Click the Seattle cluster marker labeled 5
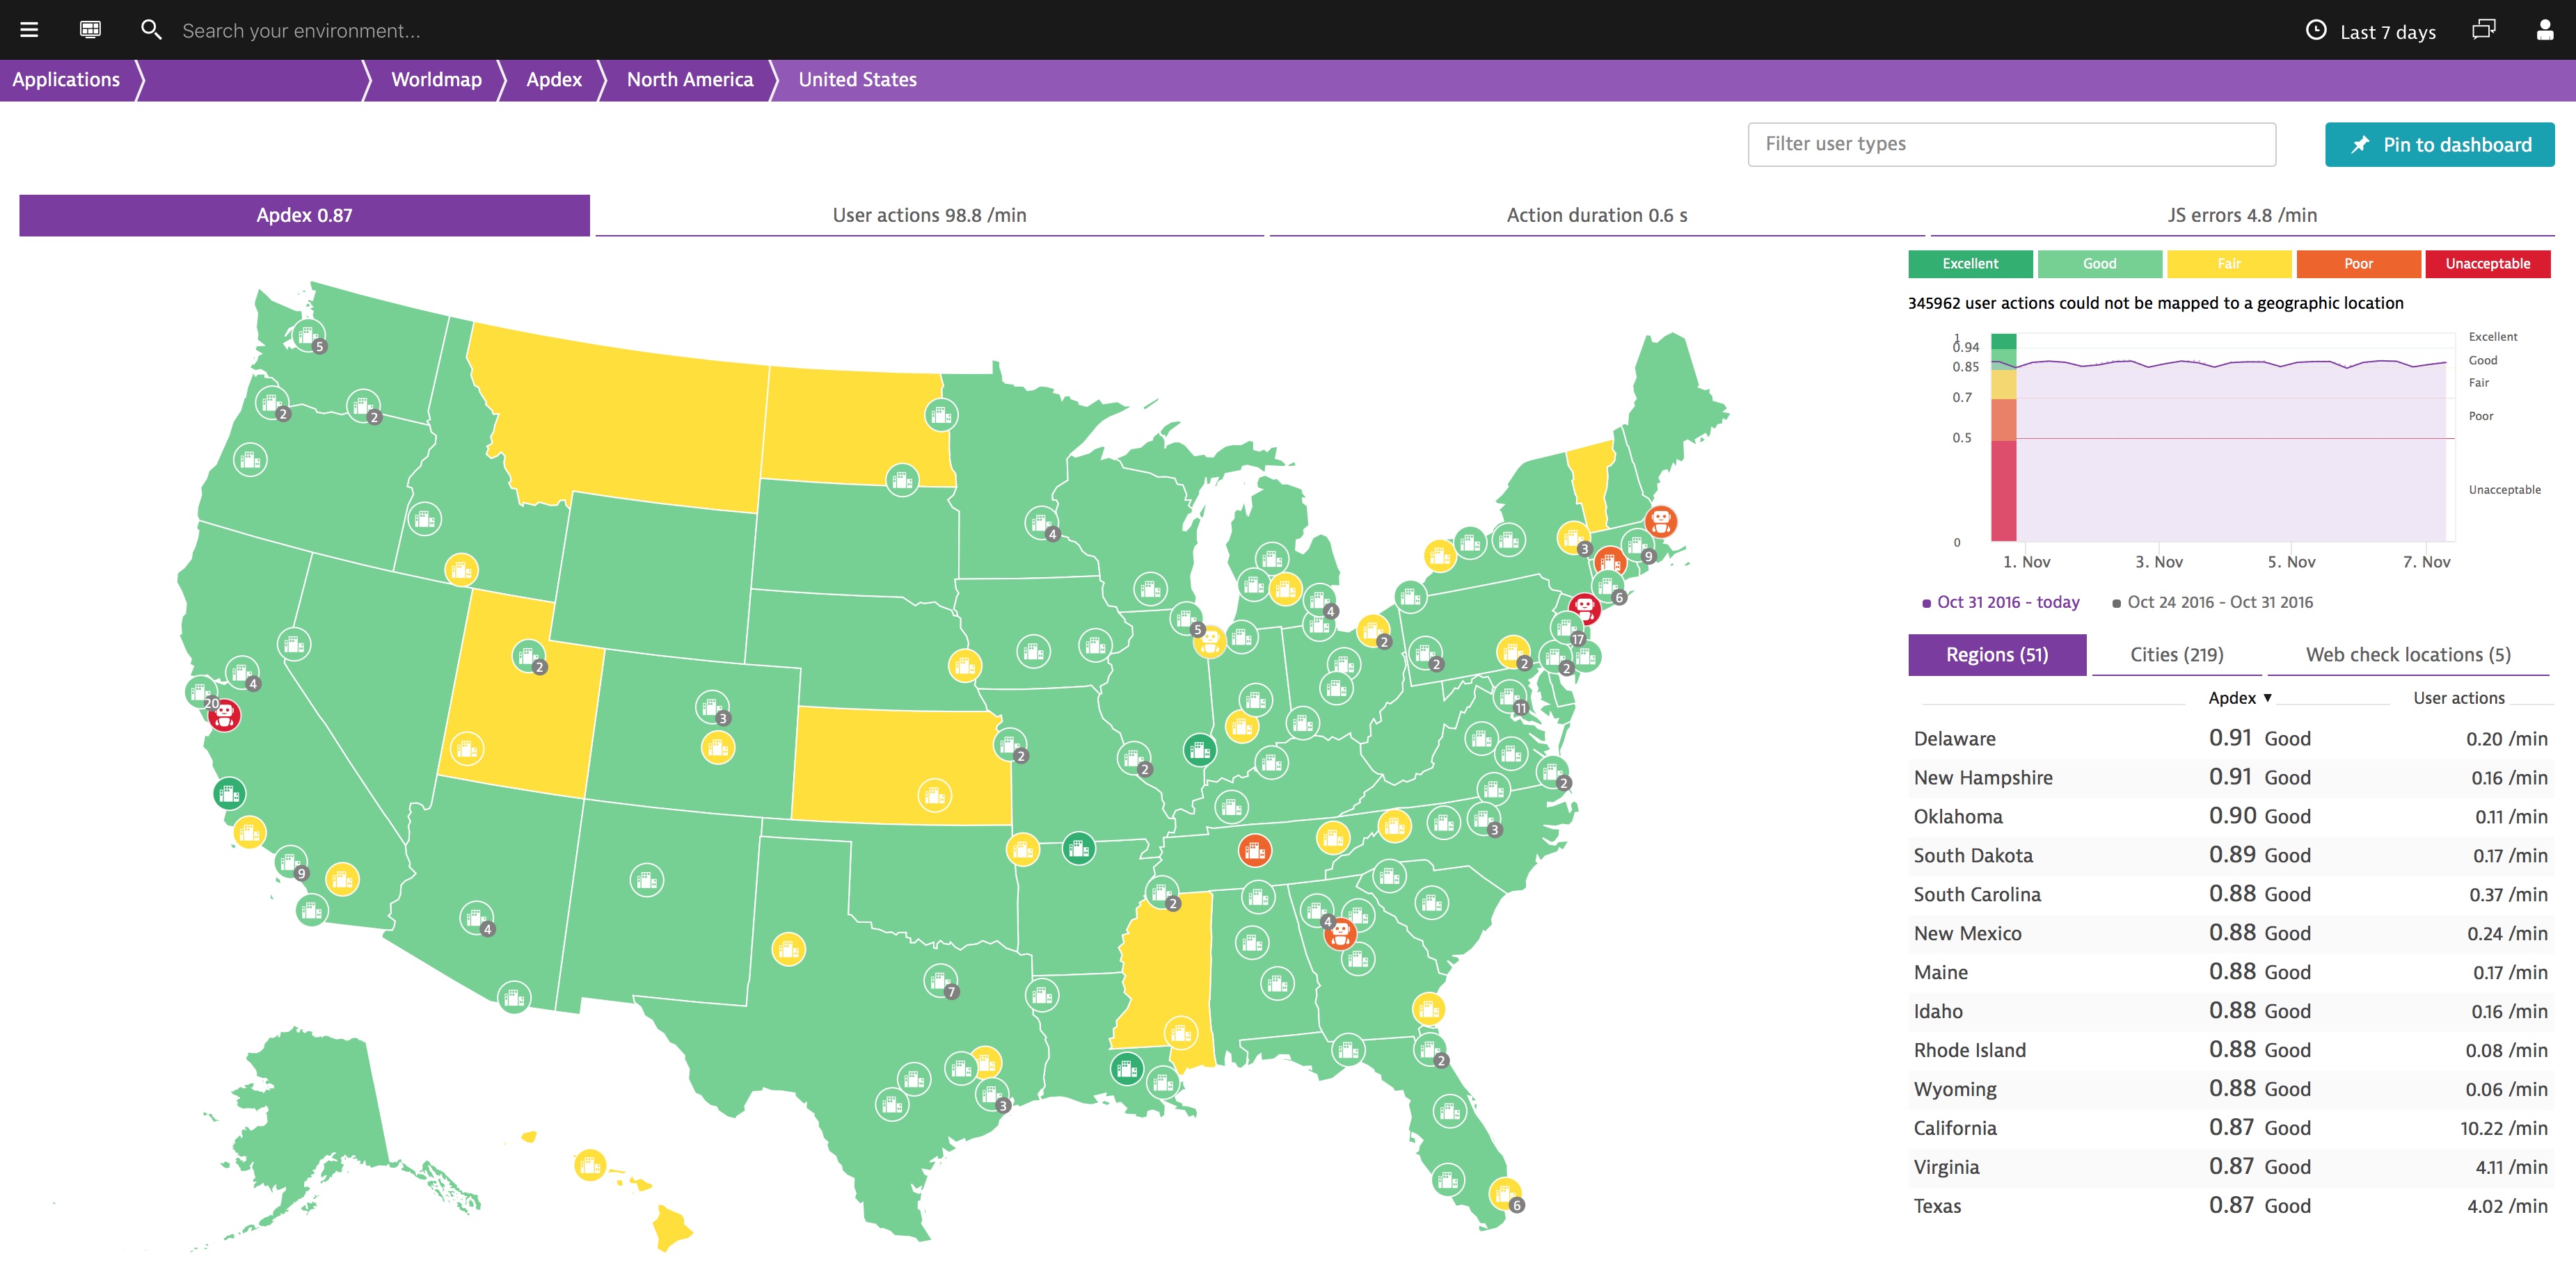Image resolution: width=2576 pixels, height=1281 pixels. coord(308,336)
